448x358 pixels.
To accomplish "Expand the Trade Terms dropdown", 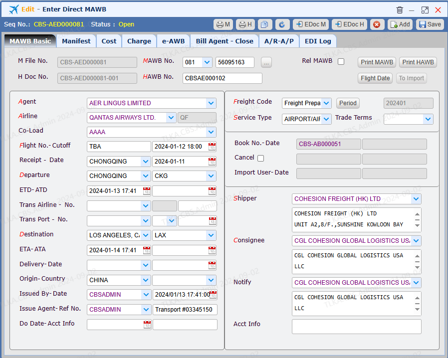I will coord(428,119).
